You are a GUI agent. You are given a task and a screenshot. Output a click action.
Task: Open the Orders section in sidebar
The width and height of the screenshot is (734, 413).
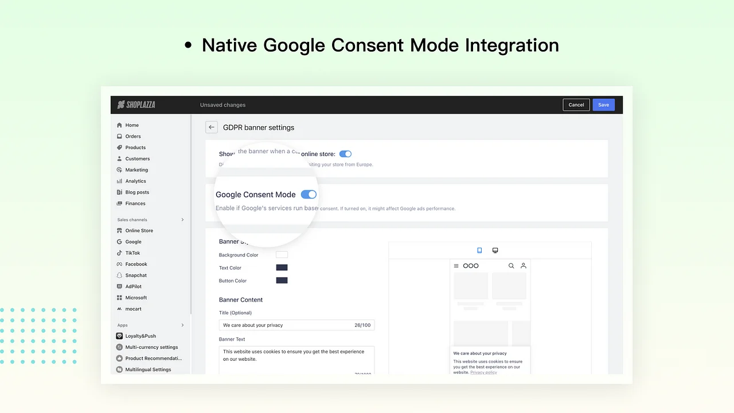click(x=132, y=136)
